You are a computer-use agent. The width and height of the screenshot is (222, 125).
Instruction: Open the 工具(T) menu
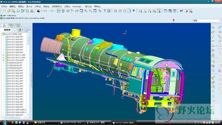(67, 7)
